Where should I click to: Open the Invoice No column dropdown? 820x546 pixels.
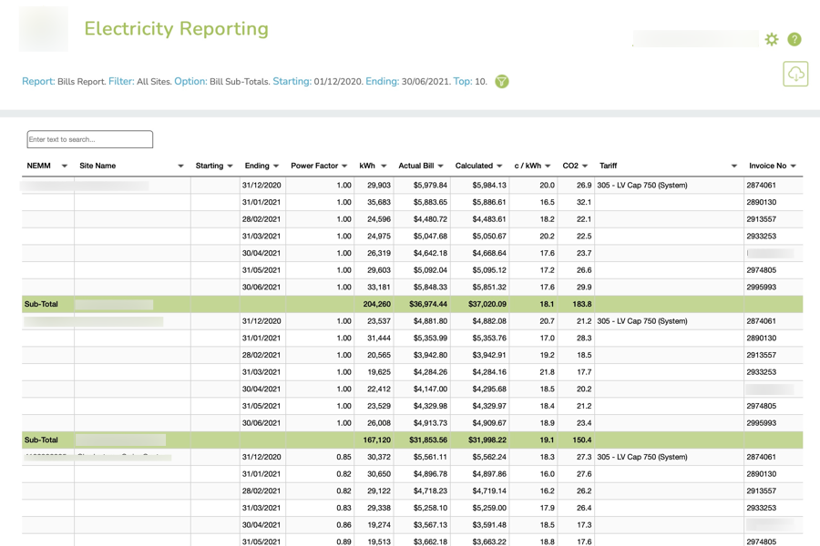[794, 167]
